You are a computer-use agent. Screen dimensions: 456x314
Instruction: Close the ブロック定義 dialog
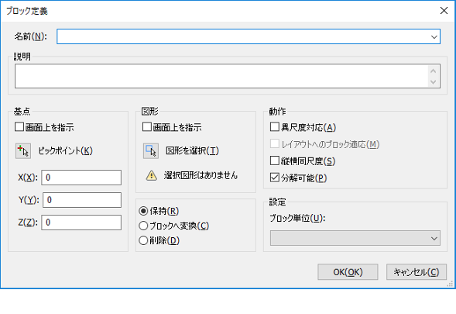point(444,11)
